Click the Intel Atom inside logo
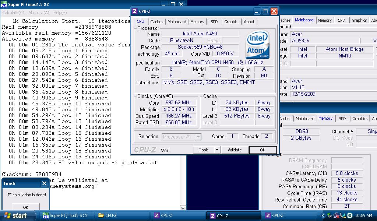 pos(257,44)
